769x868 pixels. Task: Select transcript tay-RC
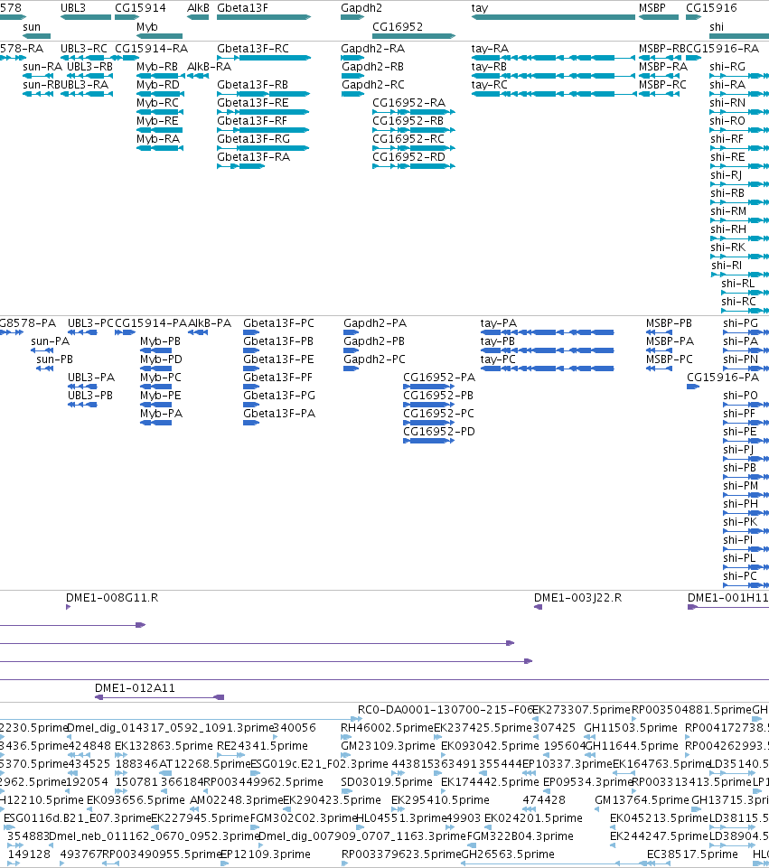click(x=553, y=94)
